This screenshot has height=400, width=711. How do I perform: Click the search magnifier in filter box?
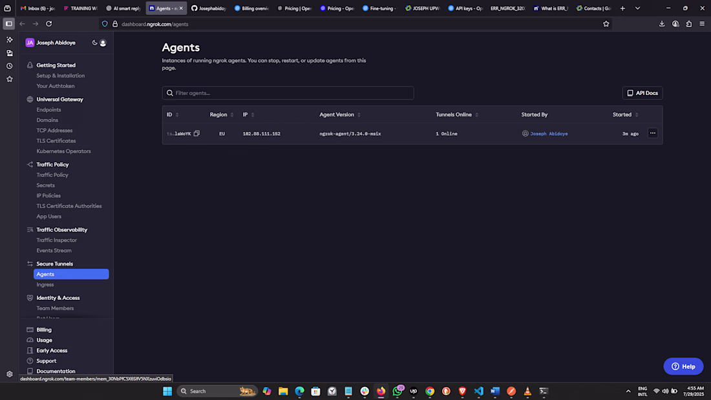170,93
